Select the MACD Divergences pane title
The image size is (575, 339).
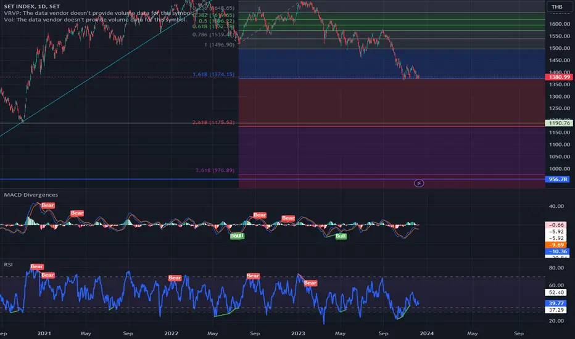click(31, 195)
